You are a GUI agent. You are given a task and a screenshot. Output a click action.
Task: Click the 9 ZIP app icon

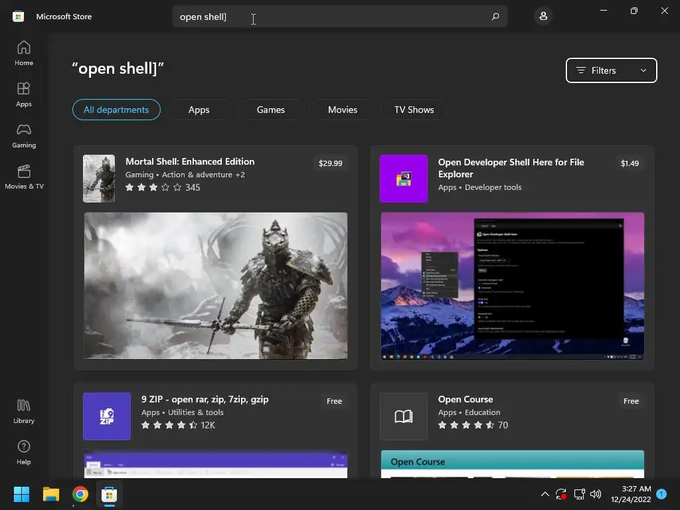(107, 416)
